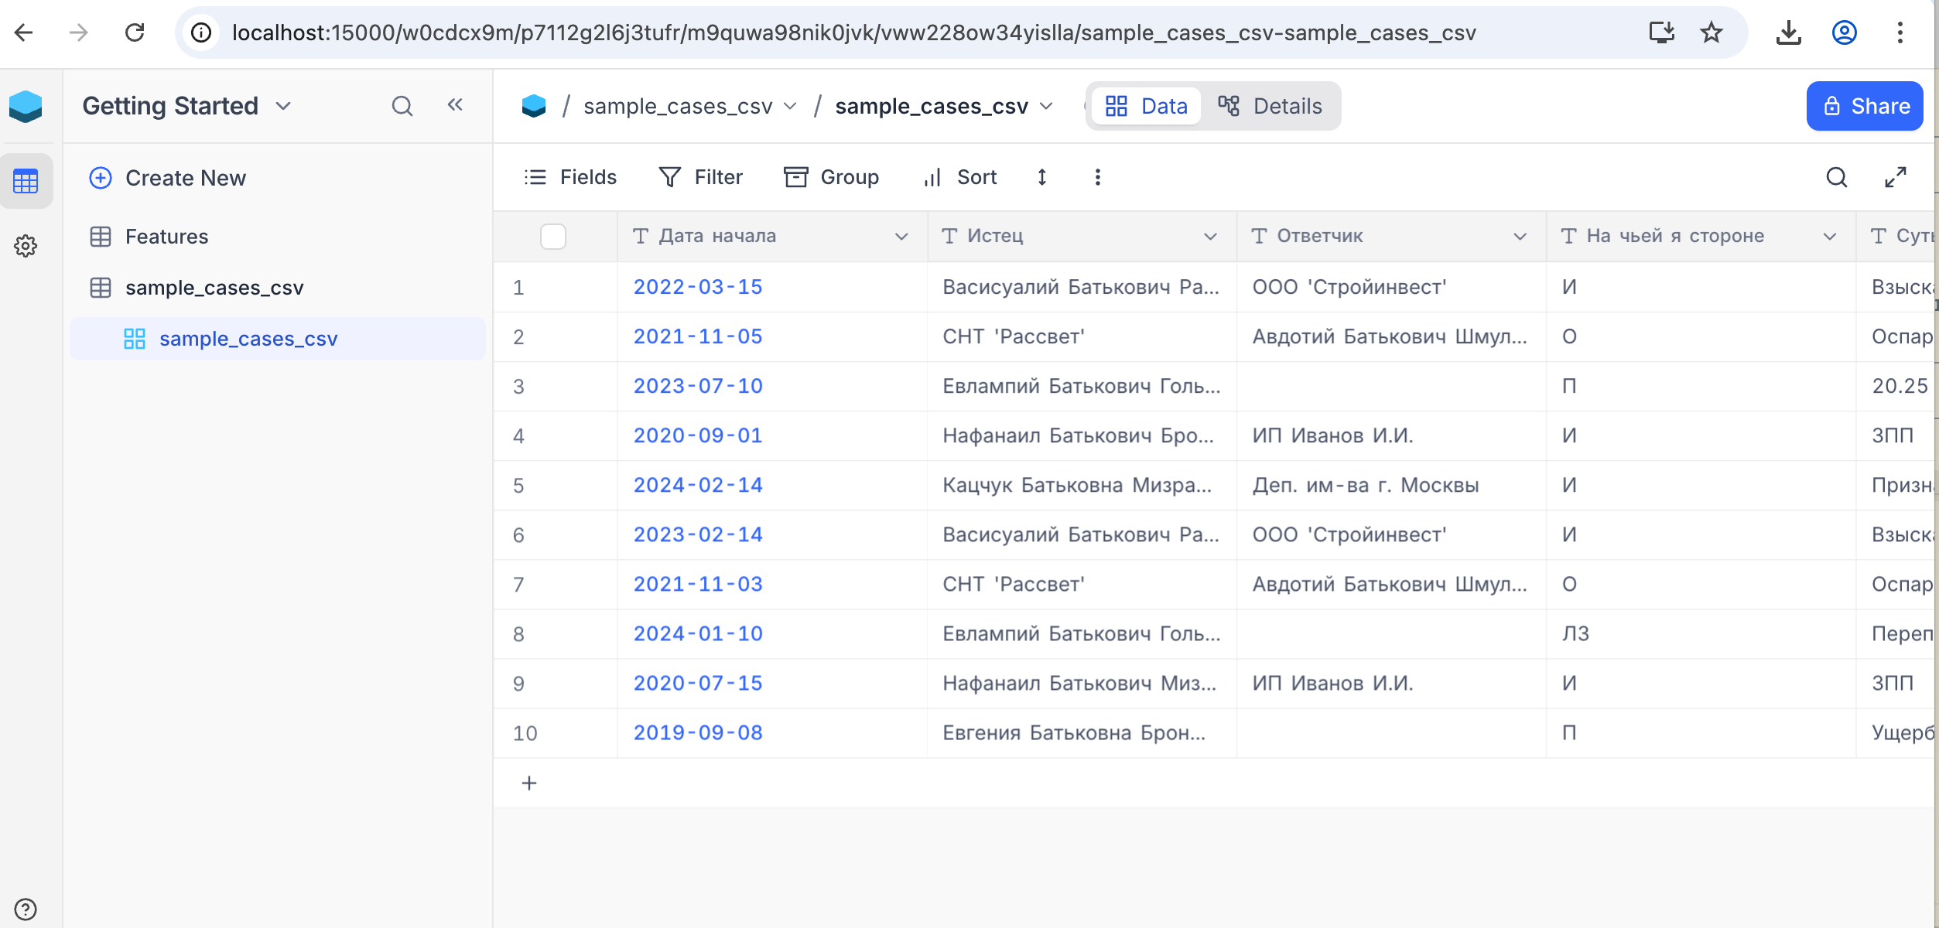Click the install app icon in address bar

pos(1661,32)
